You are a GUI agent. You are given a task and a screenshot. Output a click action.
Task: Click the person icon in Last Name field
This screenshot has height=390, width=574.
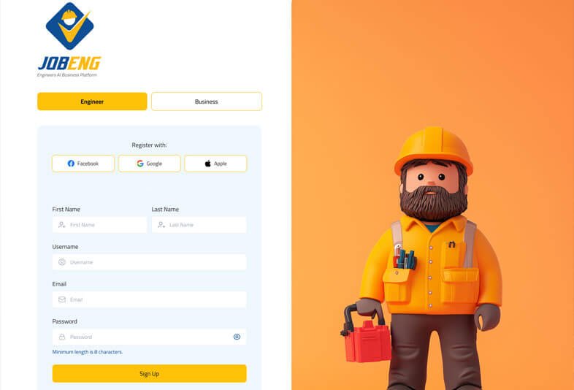coord(161,225)
